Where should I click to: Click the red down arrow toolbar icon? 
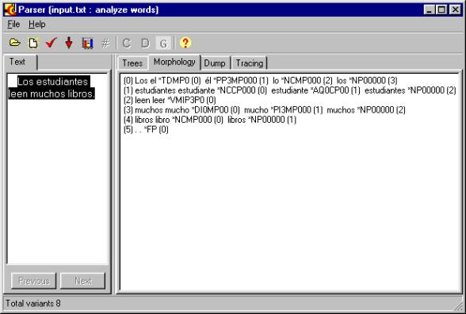pyautogui.click(x=69, y=43)
